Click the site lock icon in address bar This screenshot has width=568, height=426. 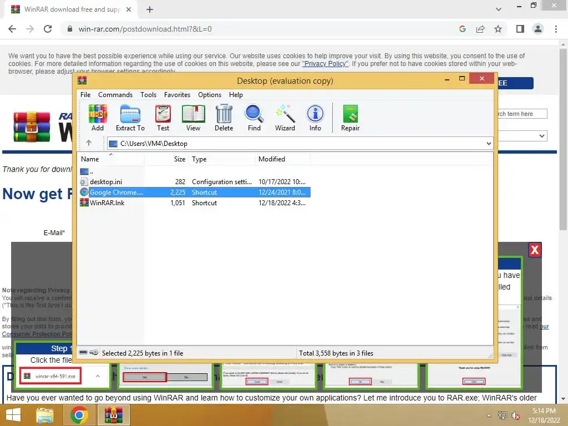70,29
